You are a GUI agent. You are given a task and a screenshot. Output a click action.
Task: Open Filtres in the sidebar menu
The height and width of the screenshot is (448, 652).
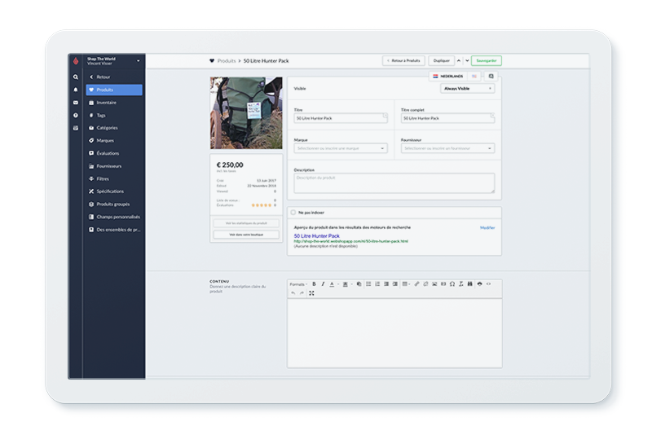coord(114,178)
